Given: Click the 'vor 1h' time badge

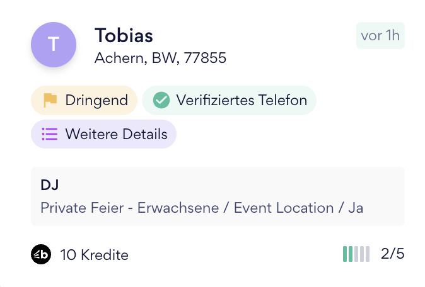Looking at the screenshot, I should pos(380,35).
